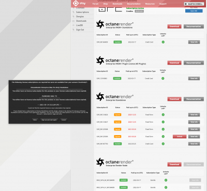This screenshot has width=207, height=191.
Task: Open Documentation for Enterprise Standalone
Action: tap(194, 99)
